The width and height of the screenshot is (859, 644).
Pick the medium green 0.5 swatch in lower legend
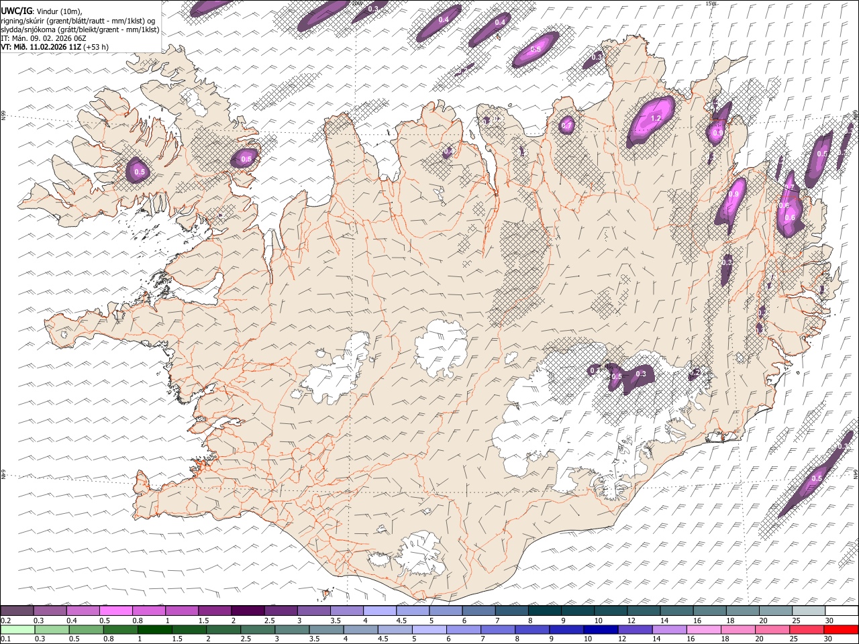(87, 629)
